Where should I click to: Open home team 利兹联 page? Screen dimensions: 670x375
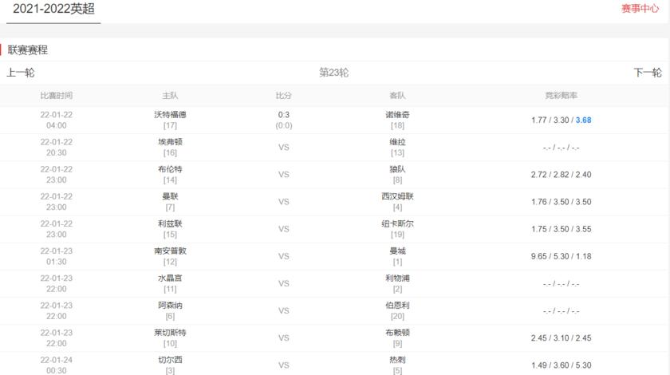[x=170, y=223]
